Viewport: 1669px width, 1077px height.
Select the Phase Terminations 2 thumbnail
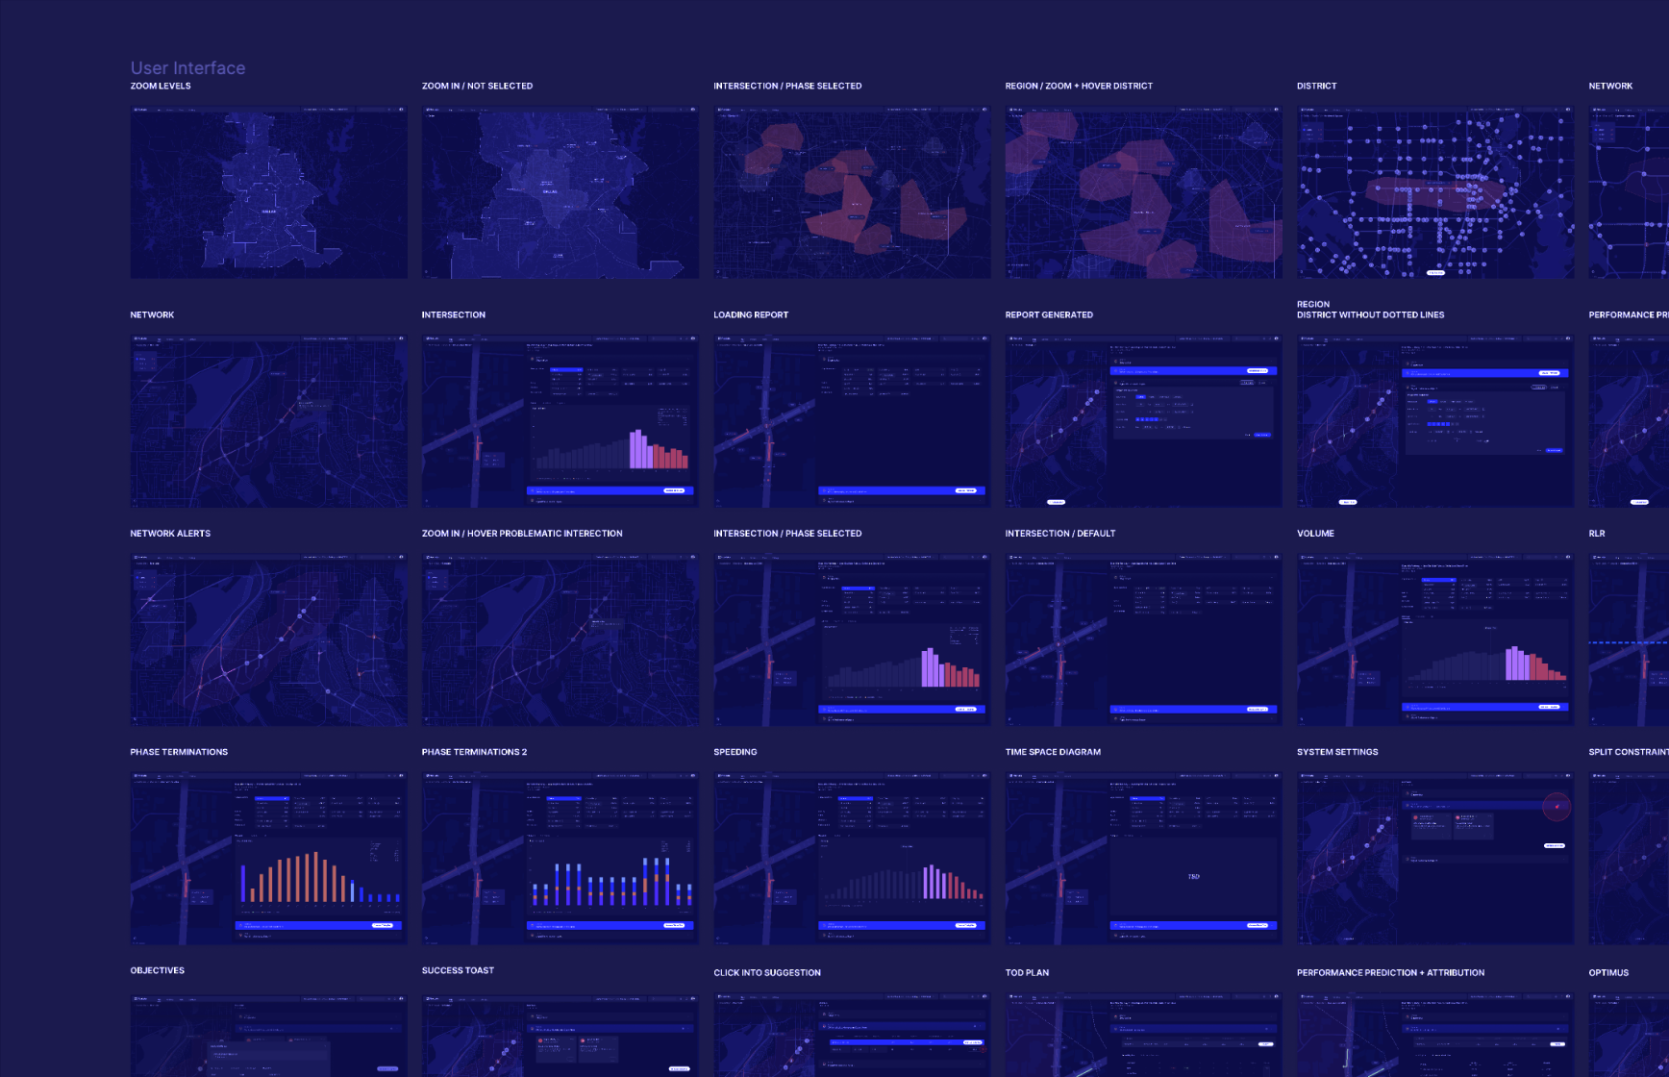[560, 858]
